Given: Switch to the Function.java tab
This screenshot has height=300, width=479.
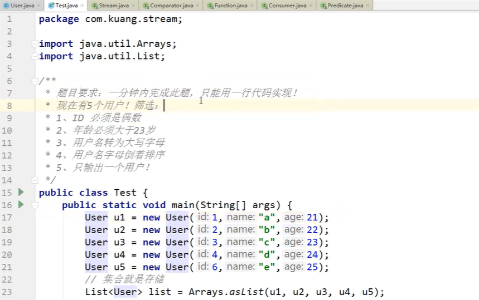Looking at the screenshot, I should 231,6.
